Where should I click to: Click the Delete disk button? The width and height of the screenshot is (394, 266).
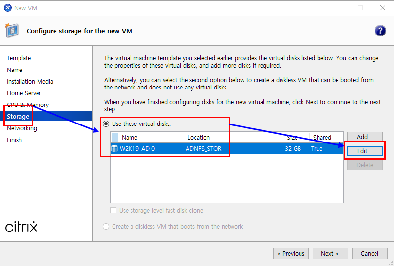pos(365,165)
